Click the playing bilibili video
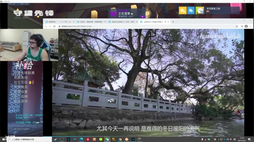Viewport: 254px width, 142px height. click(x=148, y=83)
